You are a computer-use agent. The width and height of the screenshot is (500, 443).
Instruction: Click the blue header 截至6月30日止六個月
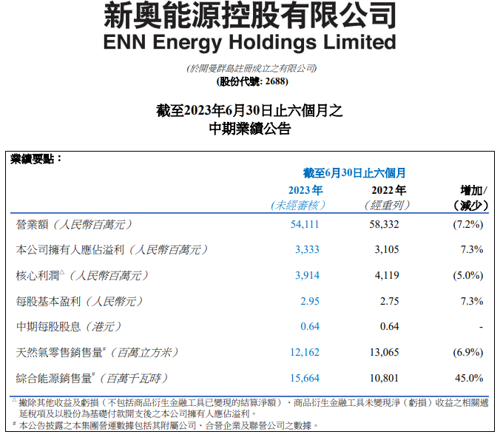354,173
